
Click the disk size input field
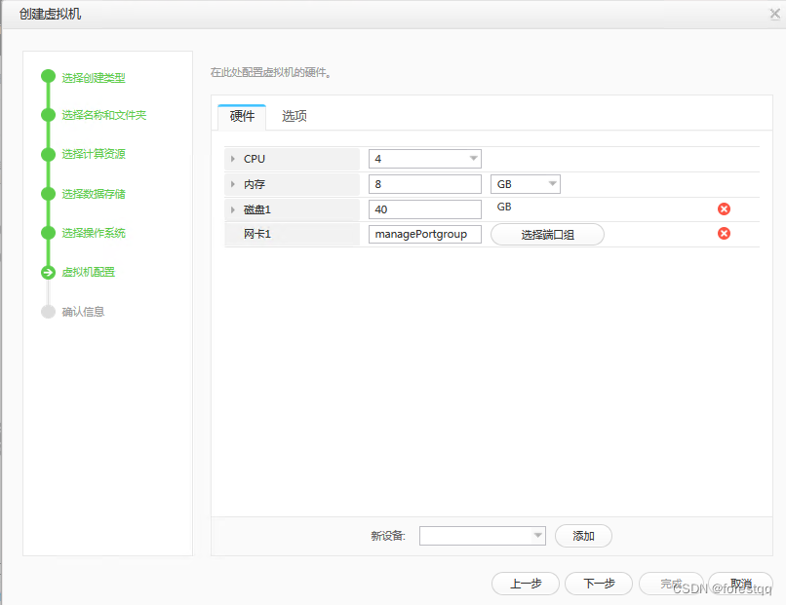(x=424, y=209)
